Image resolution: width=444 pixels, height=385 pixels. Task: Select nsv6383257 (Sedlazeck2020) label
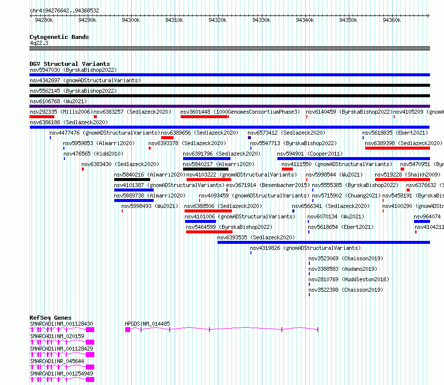(x=132, y=112)
